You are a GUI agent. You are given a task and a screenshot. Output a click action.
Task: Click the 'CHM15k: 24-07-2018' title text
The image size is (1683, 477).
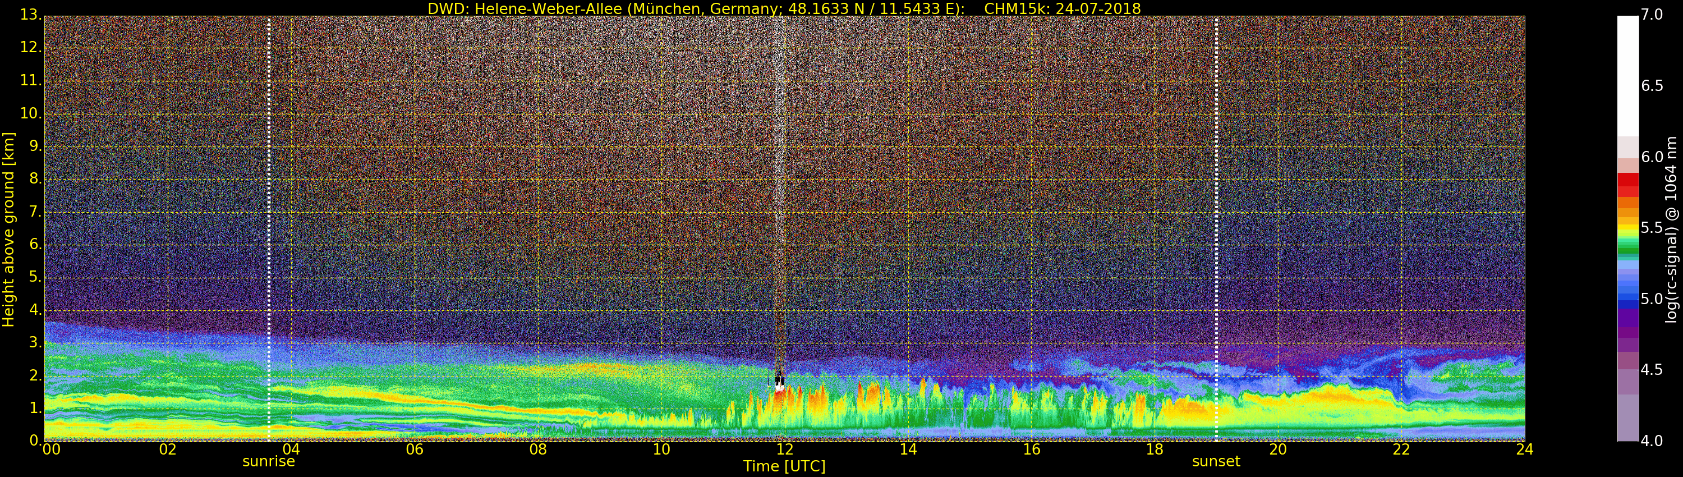pyautogui.click(x=1063, y=8)
